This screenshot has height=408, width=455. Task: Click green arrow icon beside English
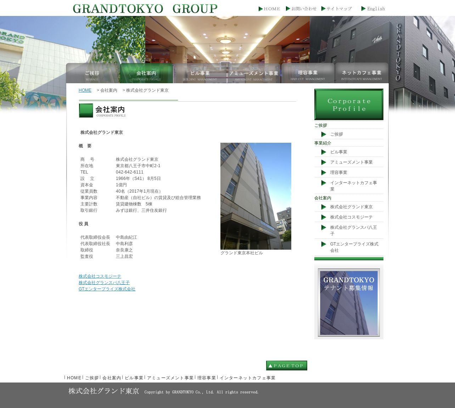pyautogui.click(x=364, y=9)
